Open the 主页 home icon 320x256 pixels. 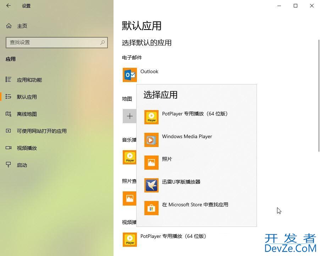coord(9,26)
